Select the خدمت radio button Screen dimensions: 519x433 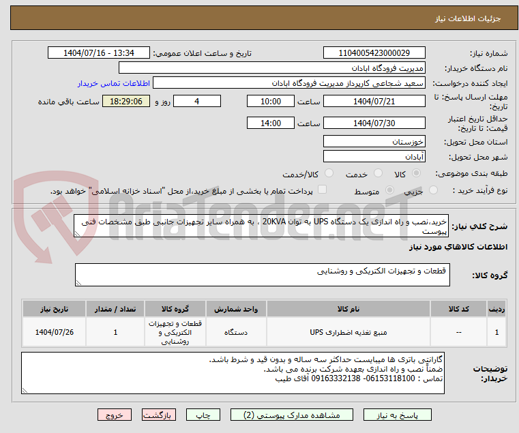(x=378, y=173)
